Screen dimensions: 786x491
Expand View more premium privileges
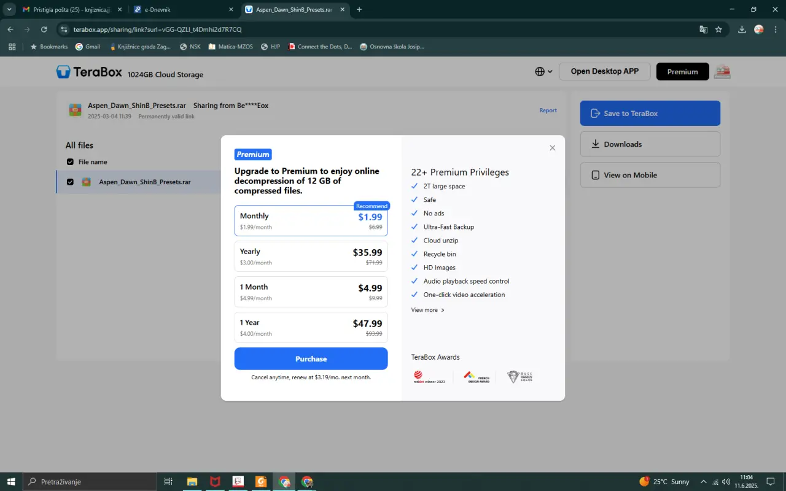coord(428,310)
